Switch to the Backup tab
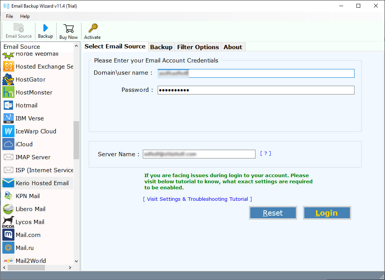This screenshot has width=385, height=280. click(161, 47)
